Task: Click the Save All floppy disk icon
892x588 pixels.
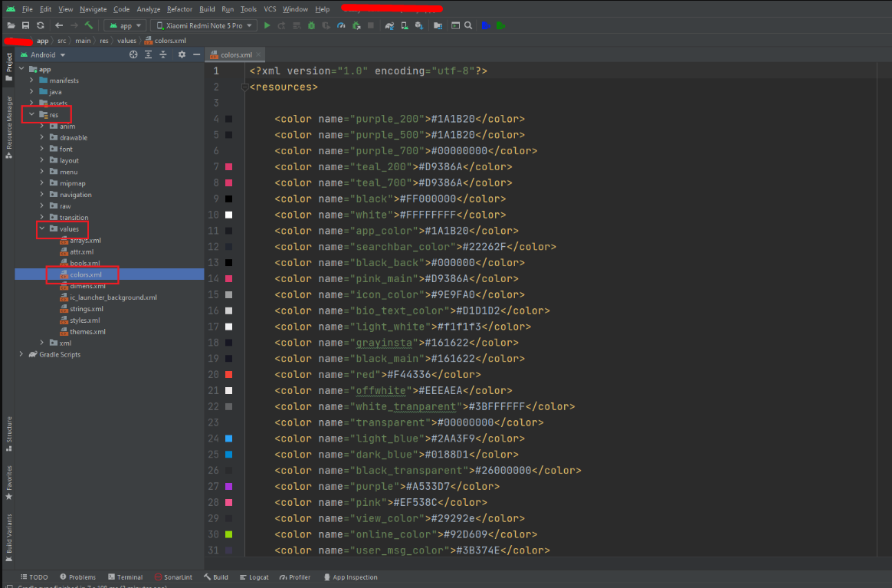Action: click(x=25, y=25)
